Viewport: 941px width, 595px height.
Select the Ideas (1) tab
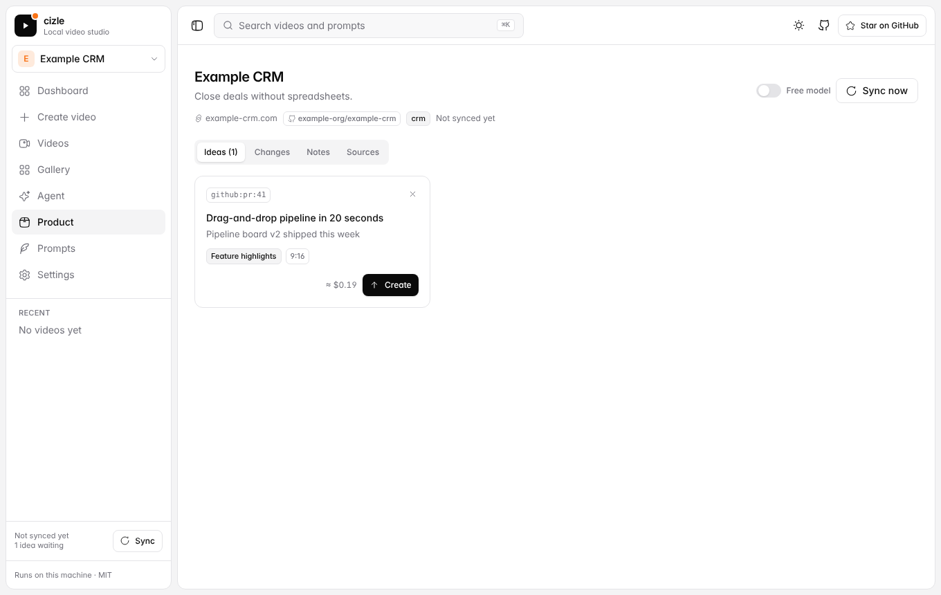[x=221, y=152]
